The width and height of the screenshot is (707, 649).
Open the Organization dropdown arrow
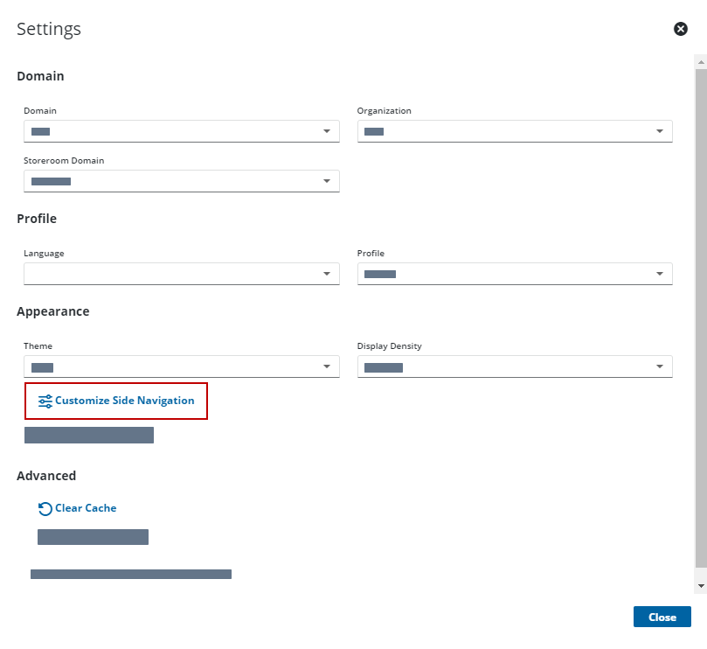pos(660,131)
